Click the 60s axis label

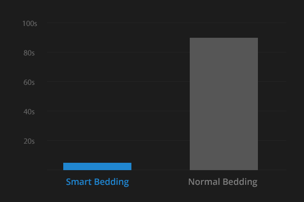coord(29,82)
